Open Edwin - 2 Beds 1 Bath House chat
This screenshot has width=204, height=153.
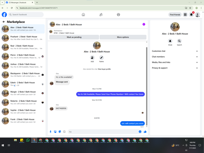point(23,84)
